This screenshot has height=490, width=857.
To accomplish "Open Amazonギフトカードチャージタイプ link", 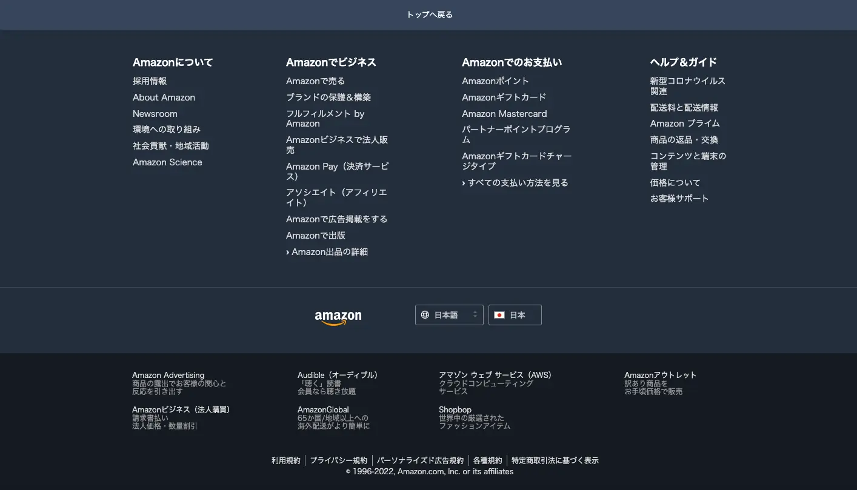I will (x=517, y=161).
